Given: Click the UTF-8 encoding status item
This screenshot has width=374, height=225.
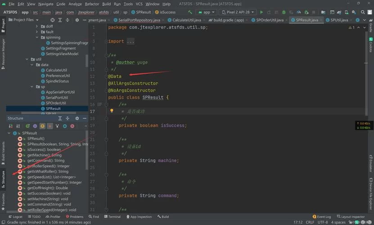Looking at the screenshot, I should pyautogui.click(x=323, y=222).
